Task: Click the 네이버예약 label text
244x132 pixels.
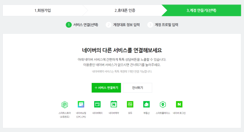Action: [x=114, y=113]
